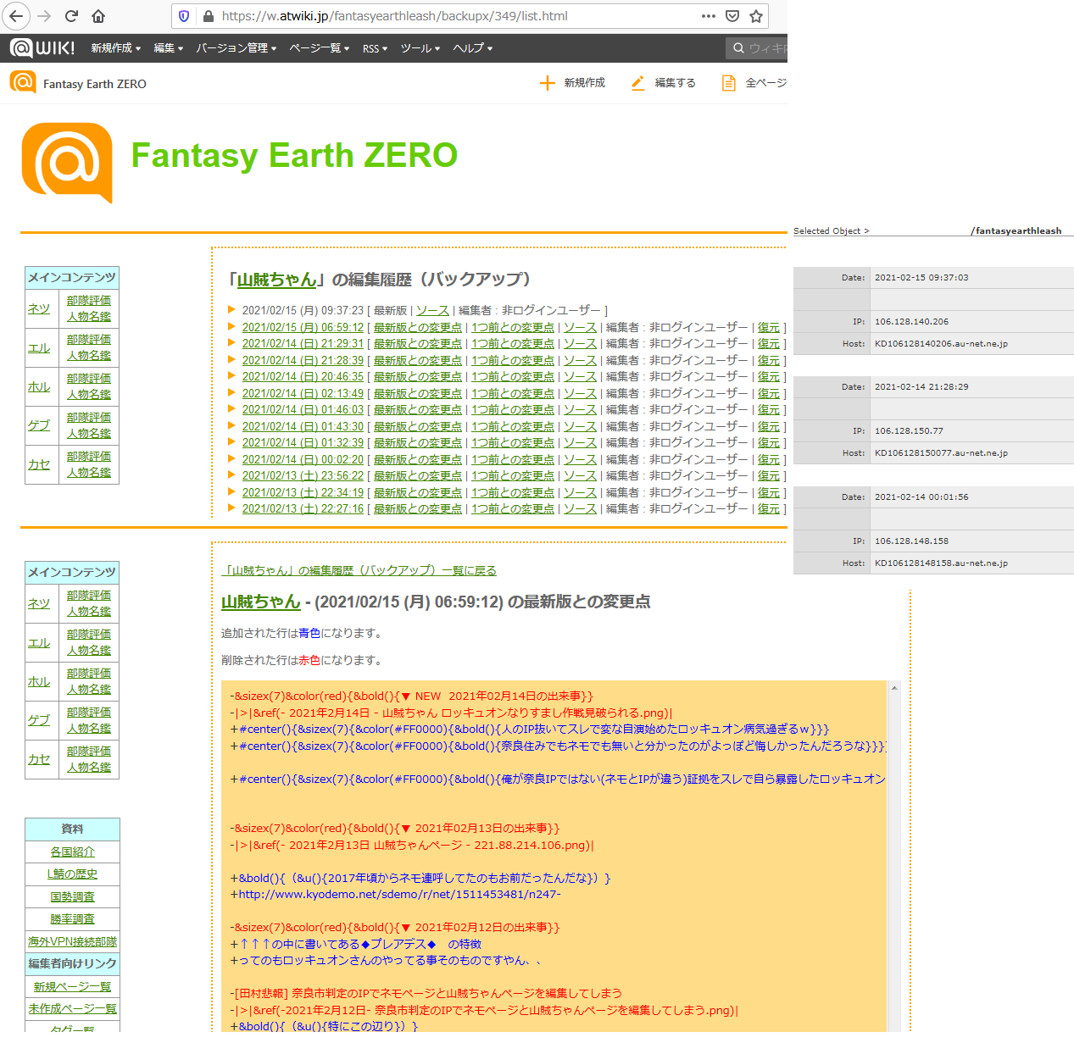The image size is (1074, 1043).
Task: Open 1つ前との変更点 for 2021/02/14 21:28:39
Action: (x=513, y=361)
